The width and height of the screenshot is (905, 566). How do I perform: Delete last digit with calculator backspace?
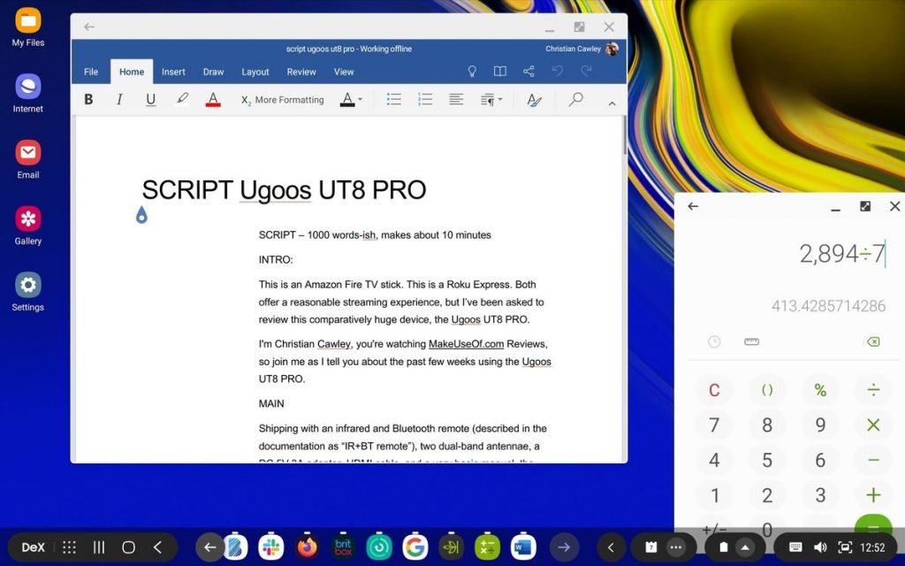873,342
